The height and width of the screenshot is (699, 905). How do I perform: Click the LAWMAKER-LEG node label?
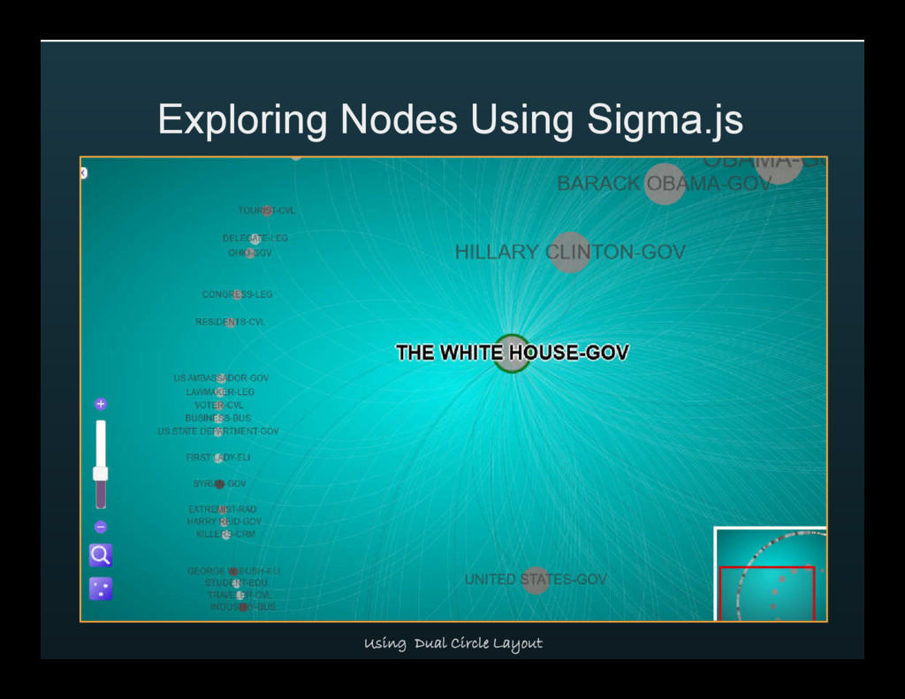click(220, 392)
